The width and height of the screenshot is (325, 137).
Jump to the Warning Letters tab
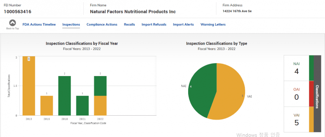(x=213, y=24)
